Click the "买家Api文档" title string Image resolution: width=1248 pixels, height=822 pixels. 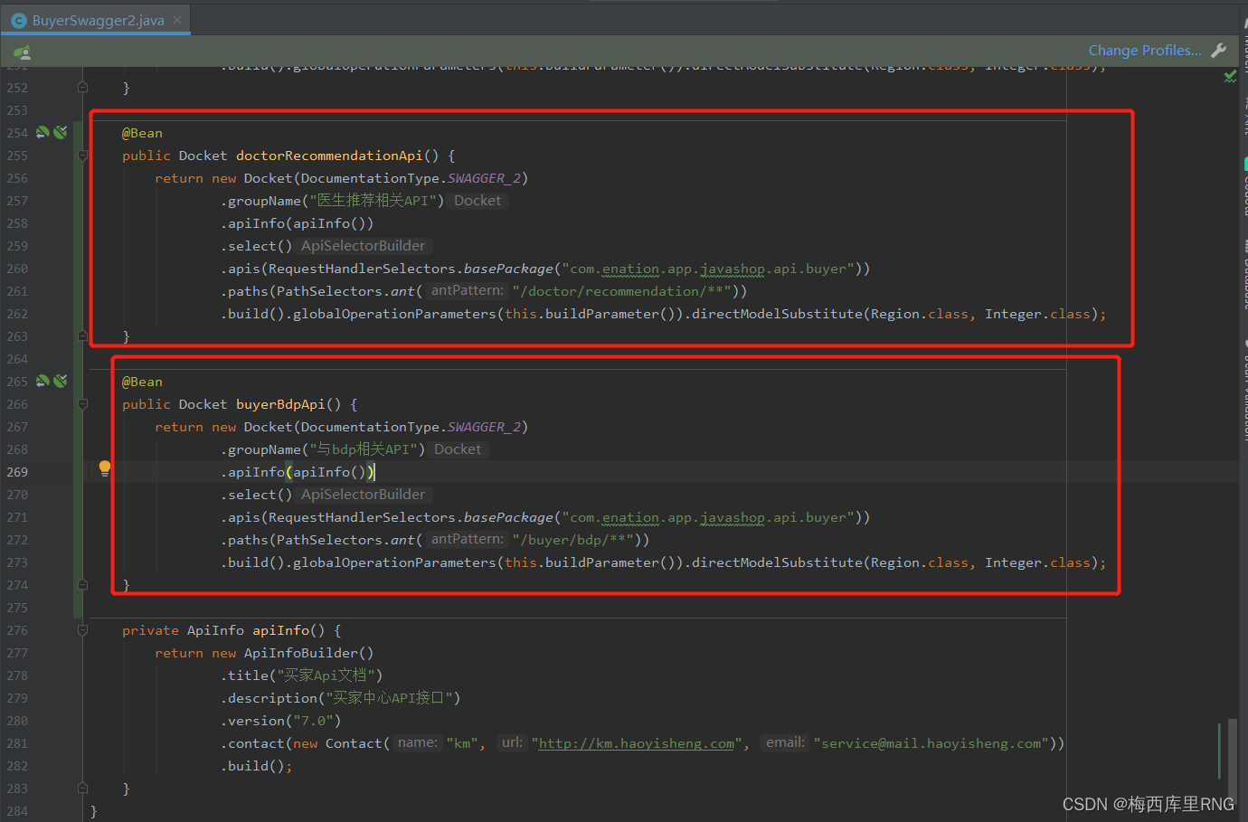point(326,676)
